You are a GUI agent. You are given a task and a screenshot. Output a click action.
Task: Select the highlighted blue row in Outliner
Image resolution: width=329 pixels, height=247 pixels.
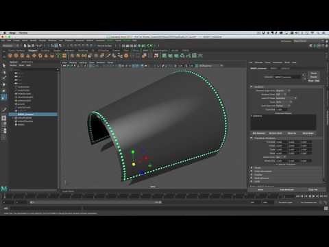click(x=34, y=114)
